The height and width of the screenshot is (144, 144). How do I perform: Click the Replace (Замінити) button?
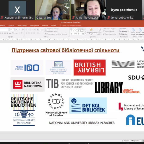[124, 31]
